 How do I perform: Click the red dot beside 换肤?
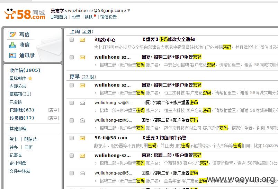(95, 16)
